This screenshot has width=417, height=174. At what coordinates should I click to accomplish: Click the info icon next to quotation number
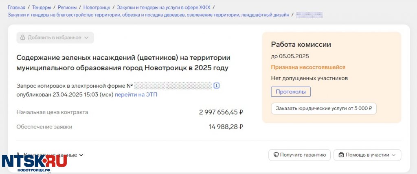click(x=217, y=86)
